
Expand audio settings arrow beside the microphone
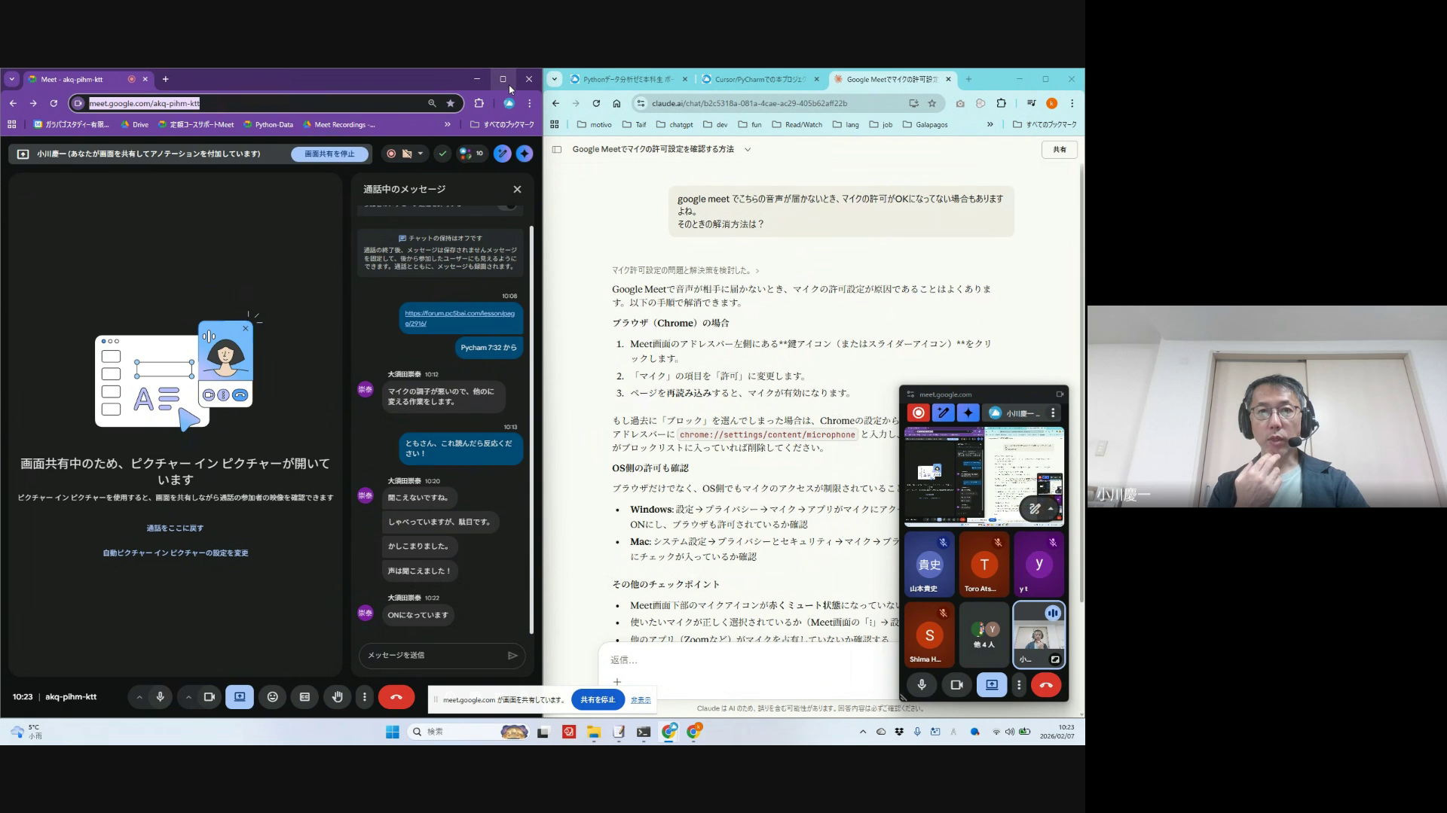[139, 697]
